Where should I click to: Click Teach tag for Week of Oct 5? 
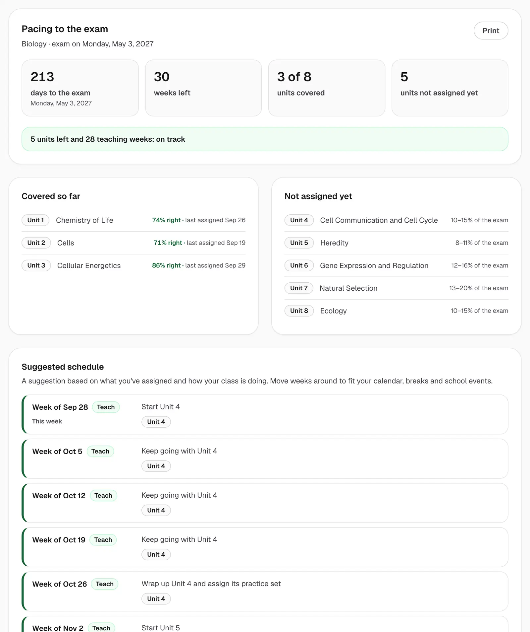(100, 451)
